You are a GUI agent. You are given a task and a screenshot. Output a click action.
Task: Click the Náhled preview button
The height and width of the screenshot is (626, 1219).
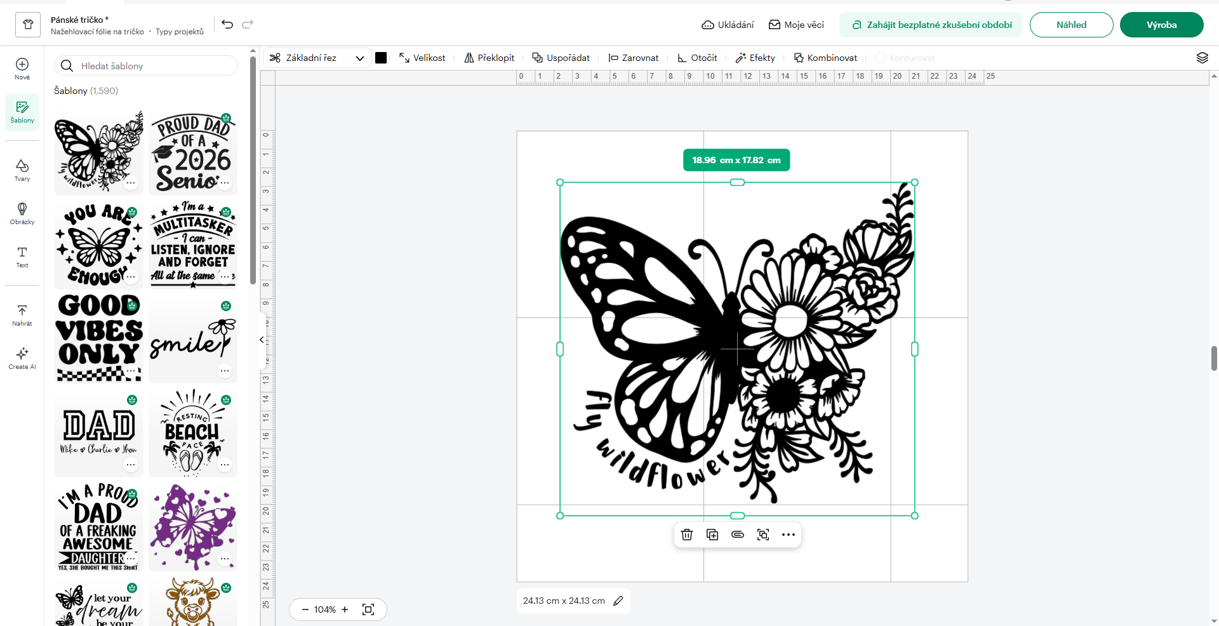[x=1071, y=25]
